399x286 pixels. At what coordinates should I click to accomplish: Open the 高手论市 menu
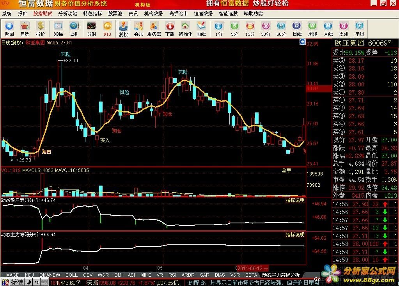[x=178, y=14]
